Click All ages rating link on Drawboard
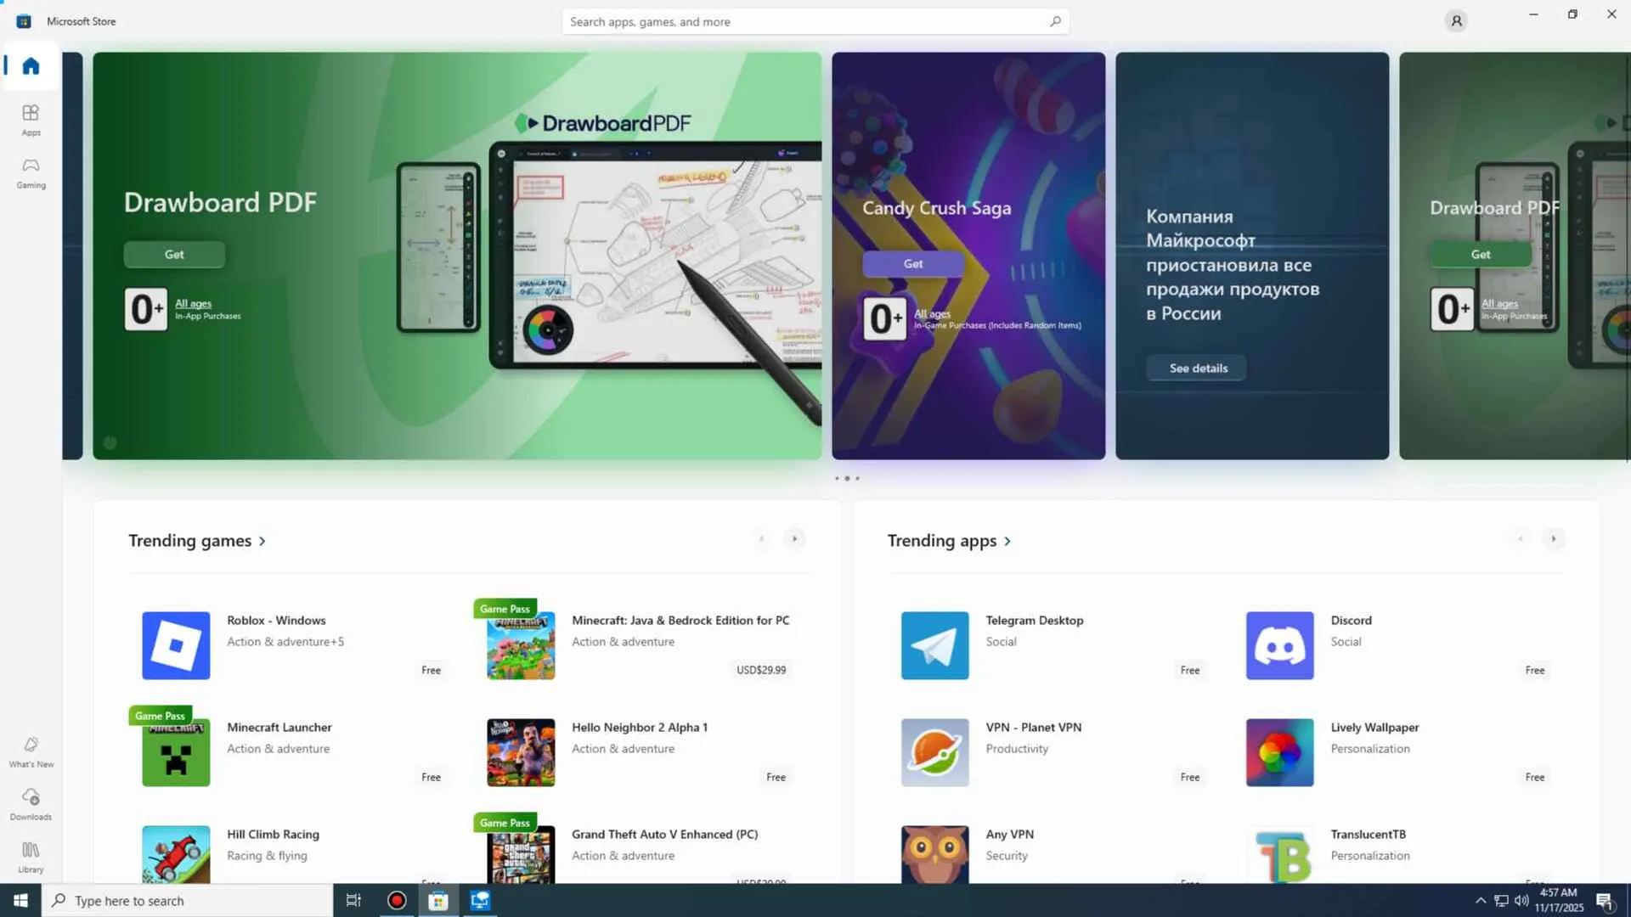 pos(193,303)
